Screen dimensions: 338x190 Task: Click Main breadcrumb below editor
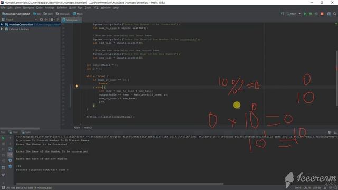(77, 128)
